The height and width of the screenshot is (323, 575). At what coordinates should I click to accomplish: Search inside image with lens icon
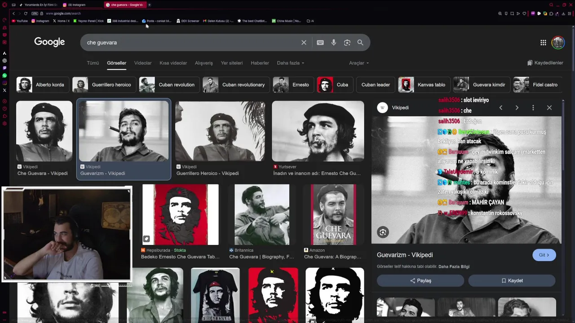[383, 232]
